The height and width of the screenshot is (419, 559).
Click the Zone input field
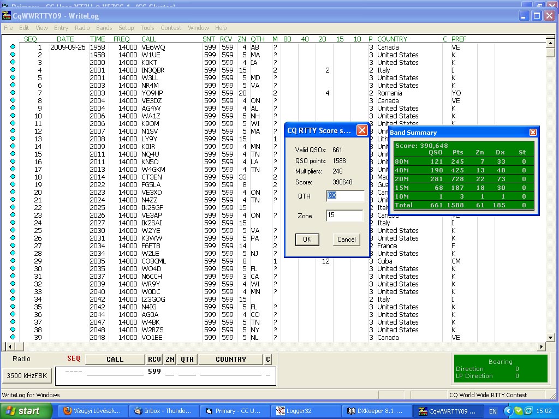click(x=344, y=215)
